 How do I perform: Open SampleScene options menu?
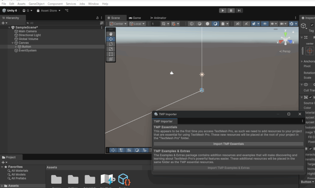pos(102,27)
